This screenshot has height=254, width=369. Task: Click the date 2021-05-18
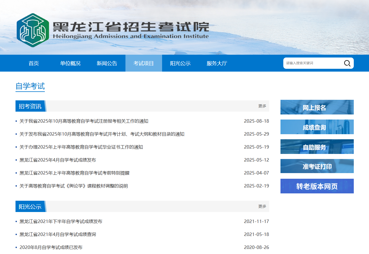[257, 235]
